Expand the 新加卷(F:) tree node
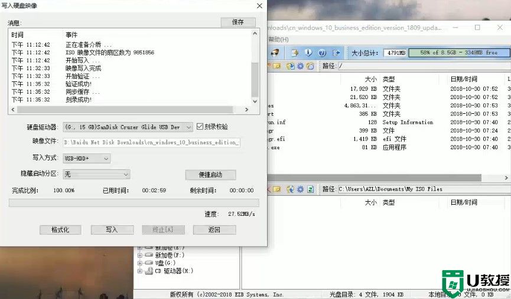511x299 pixels. (x=140, y=255)
